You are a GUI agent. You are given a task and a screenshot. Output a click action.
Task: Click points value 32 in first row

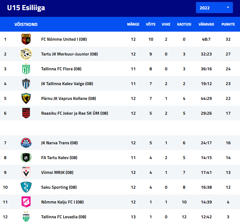[x=228, y=39]
